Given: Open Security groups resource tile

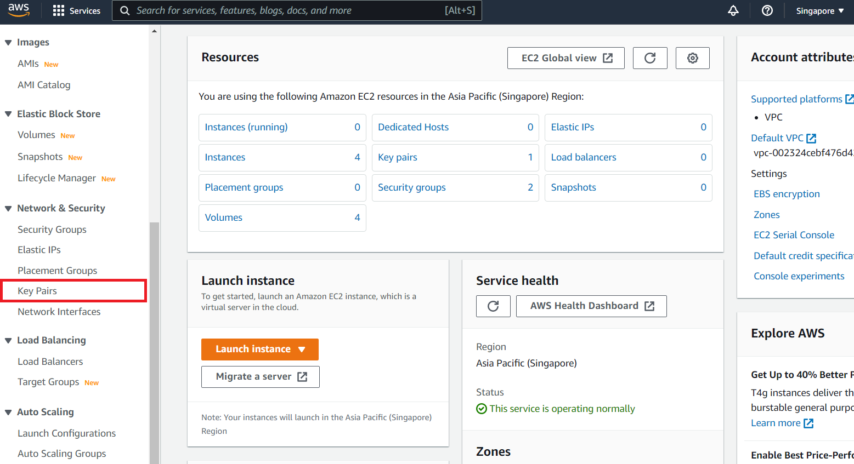Looking at the screenshot, I should click(456, 188).
